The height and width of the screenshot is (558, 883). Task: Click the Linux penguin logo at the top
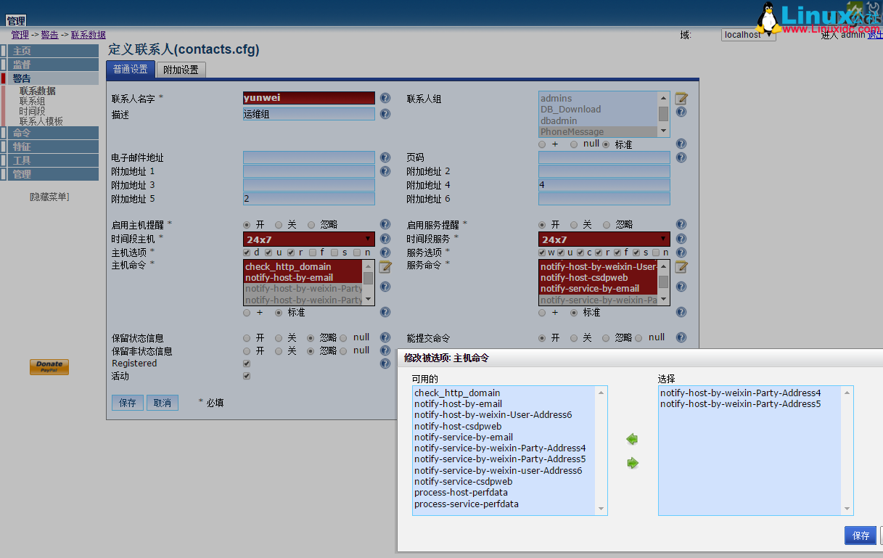coord(768,17)
